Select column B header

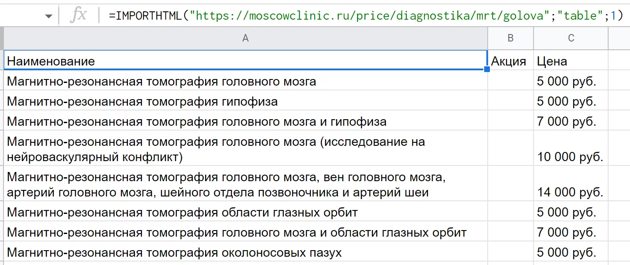[510, 38]
